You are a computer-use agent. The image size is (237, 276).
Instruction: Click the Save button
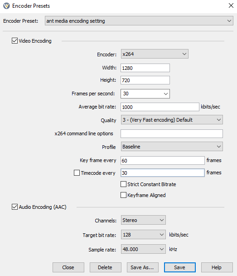pyautogui.click(x=180, y=267)
